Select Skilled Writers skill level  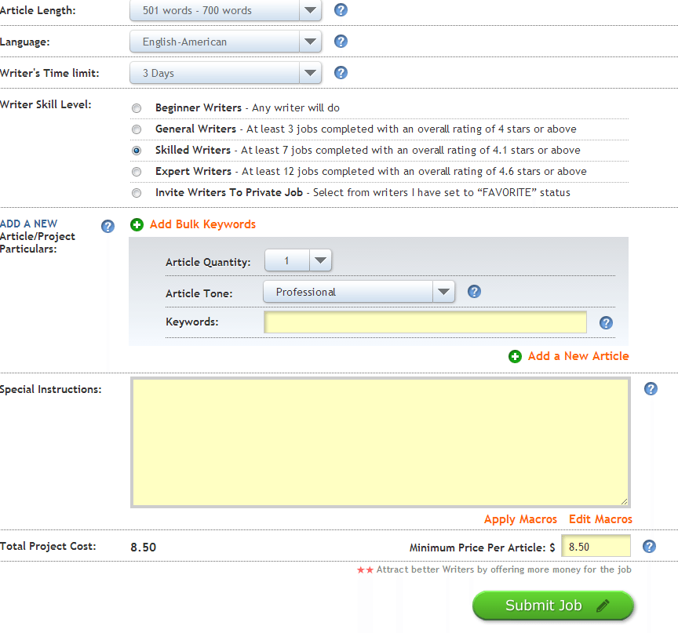137,151
